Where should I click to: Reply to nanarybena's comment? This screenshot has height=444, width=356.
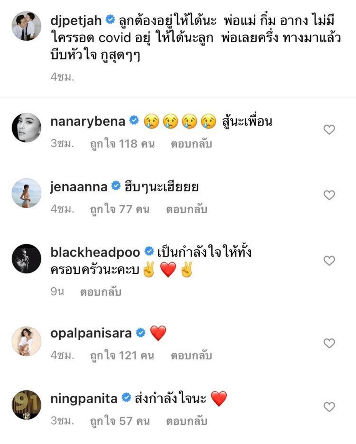(x=191, y=144)
